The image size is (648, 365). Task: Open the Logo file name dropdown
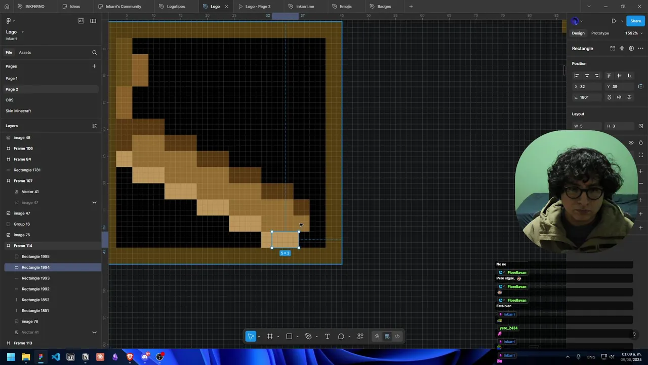point(22,32)
